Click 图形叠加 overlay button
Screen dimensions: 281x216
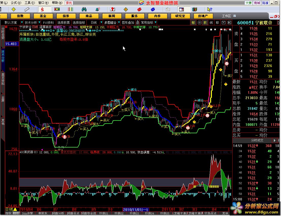click(128, 22)
